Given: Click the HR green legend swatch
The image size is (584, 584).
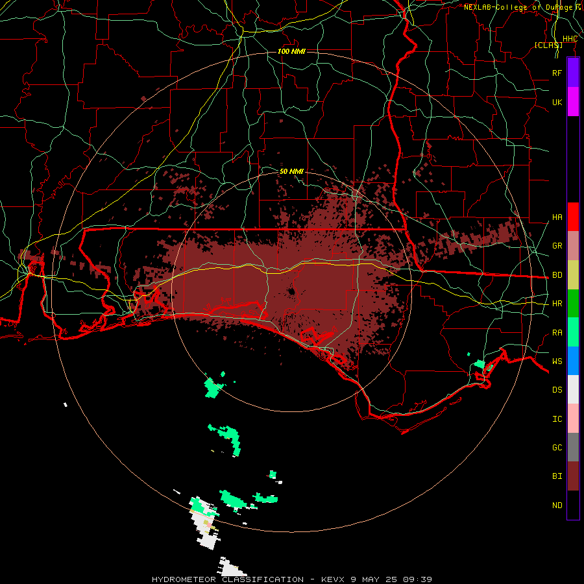Looking at the screenshot, I should pyautogui.click(x=573, y=304).
